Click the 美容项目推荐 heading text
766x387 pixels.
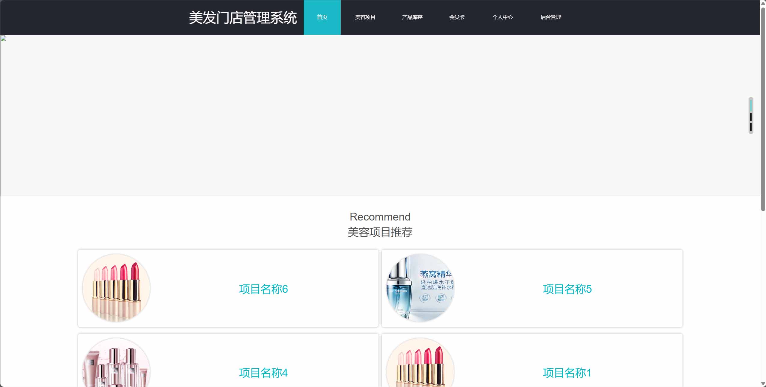click(x=380, y=232)
